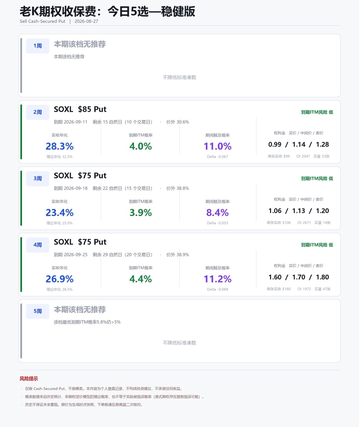Click the 11.0% 期间触及概率 value

[218, 146]
